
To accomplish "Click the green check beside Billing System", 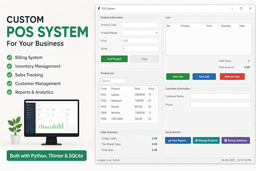I will pos(9,57).
